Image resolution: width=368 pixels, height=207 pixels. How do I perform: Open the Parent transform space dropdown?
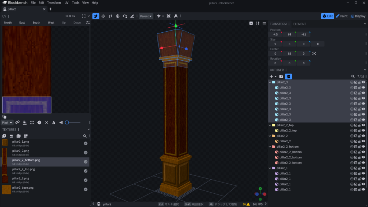point(146,16)
